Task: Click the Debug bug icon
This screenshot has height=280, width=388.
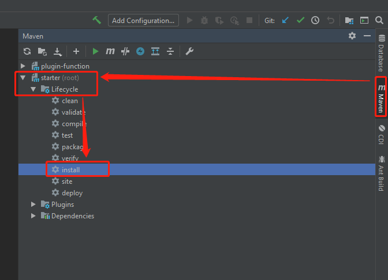Action: click(x=204, y=20)
